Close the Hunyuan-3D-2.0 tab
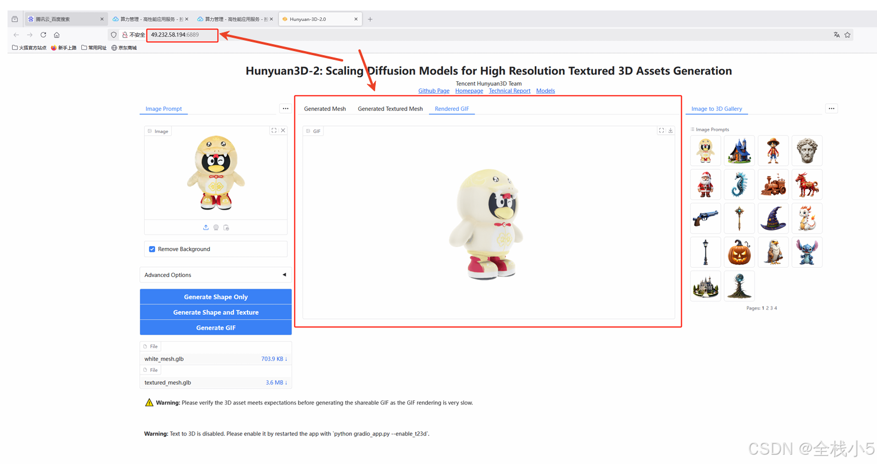 point(356,19)
